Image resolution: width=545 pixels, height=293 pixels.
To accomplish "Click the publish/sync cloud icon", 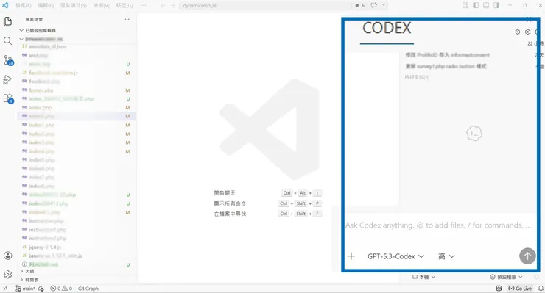I will tap(41, 289).
